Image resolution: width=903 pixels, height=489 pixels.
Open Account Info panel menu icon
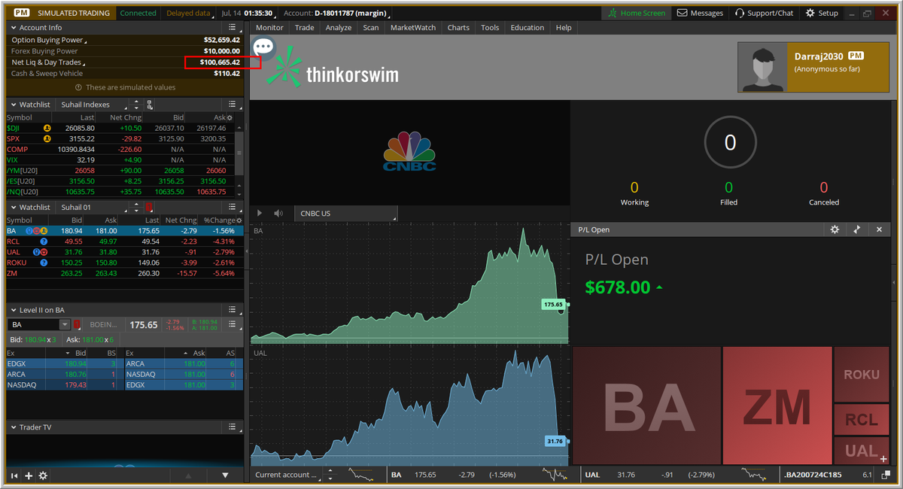click(x=233, y=28)
